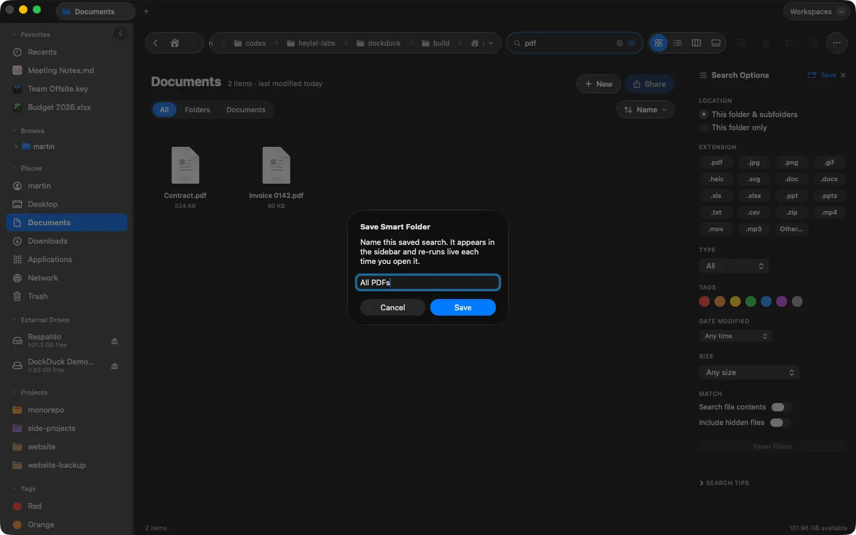Screen dimensions: 856x535
Task: Select This folder & subfolders radio
Action: (x=704, y=114)
